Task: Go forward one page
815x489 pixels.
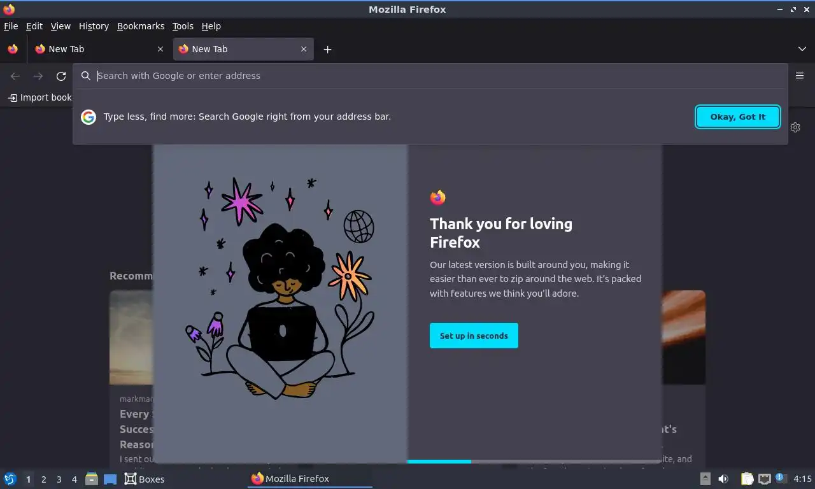Action: pos(38,76)
